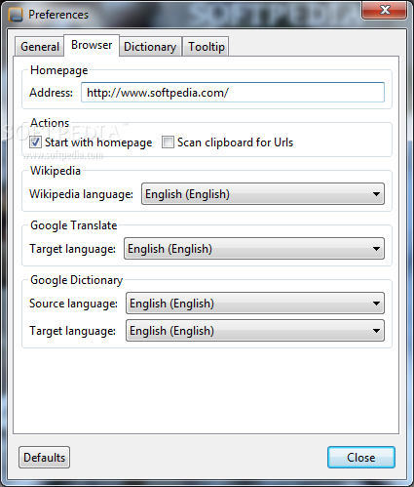This screenshot has height=487, width=414.
Task: Select the Browser tab
Action: 92,45
